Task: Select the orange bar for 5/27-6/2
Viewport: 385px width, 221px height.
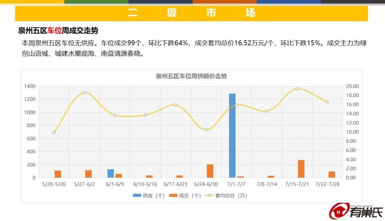Action: click(x=88, y=174)
